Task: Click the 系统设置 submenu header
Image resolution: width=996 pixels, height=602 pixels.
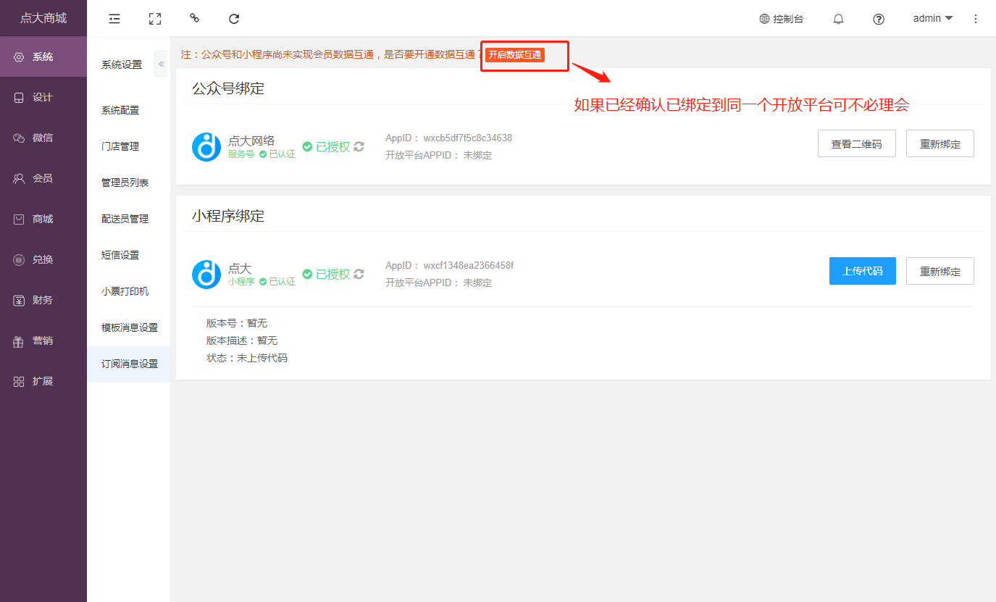Action: (122, 64)
